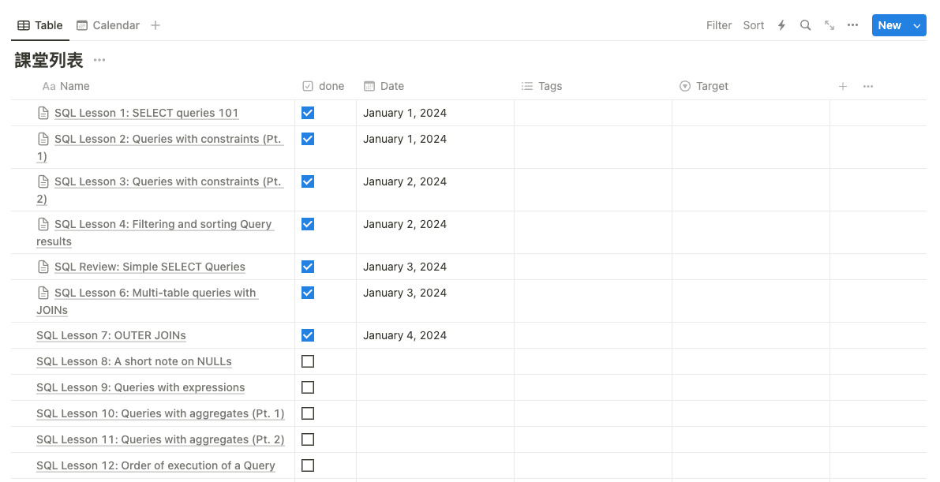The height and width of the screenshot is (482, 940).
Task: Add a new view with plus icon
Action: 155,25
